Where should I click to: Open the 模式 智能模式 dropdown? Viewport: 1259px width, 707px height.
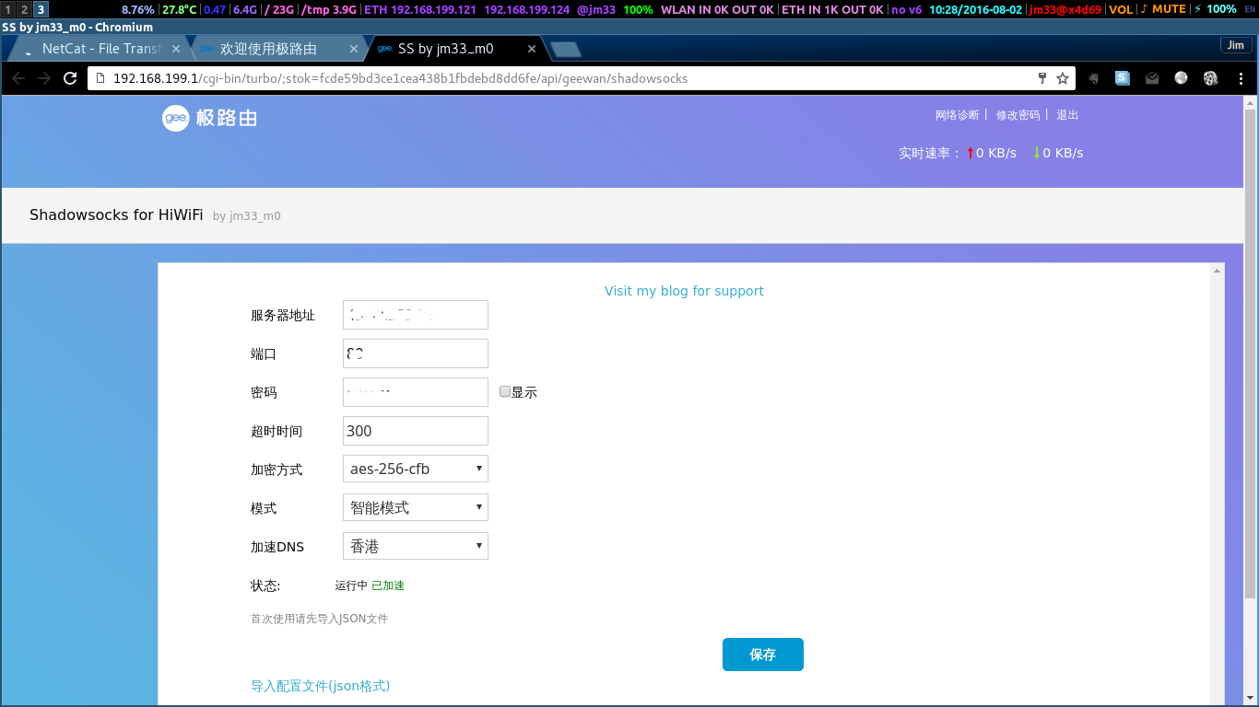pyautogui.click(x=416, y=507)
